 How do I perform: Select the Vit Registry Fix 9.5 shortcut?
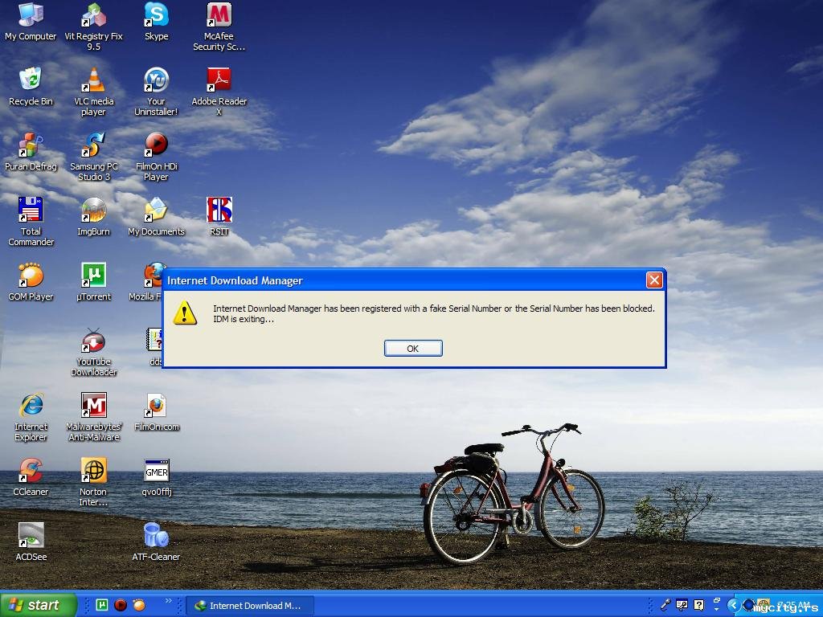[93, 27]
